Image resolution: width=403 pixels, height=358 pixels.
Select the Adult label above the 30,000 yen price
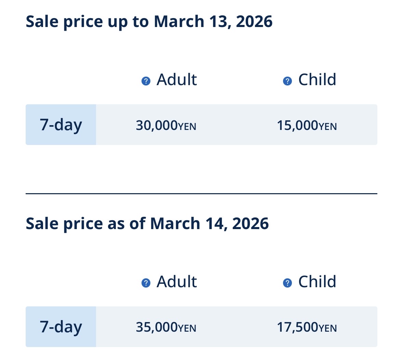coord(176,80)
